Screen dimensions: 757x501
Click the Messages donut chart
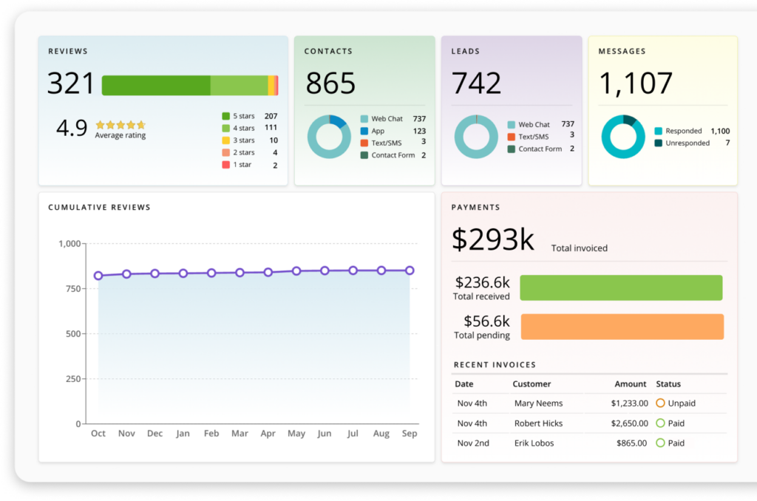(623, 137)
